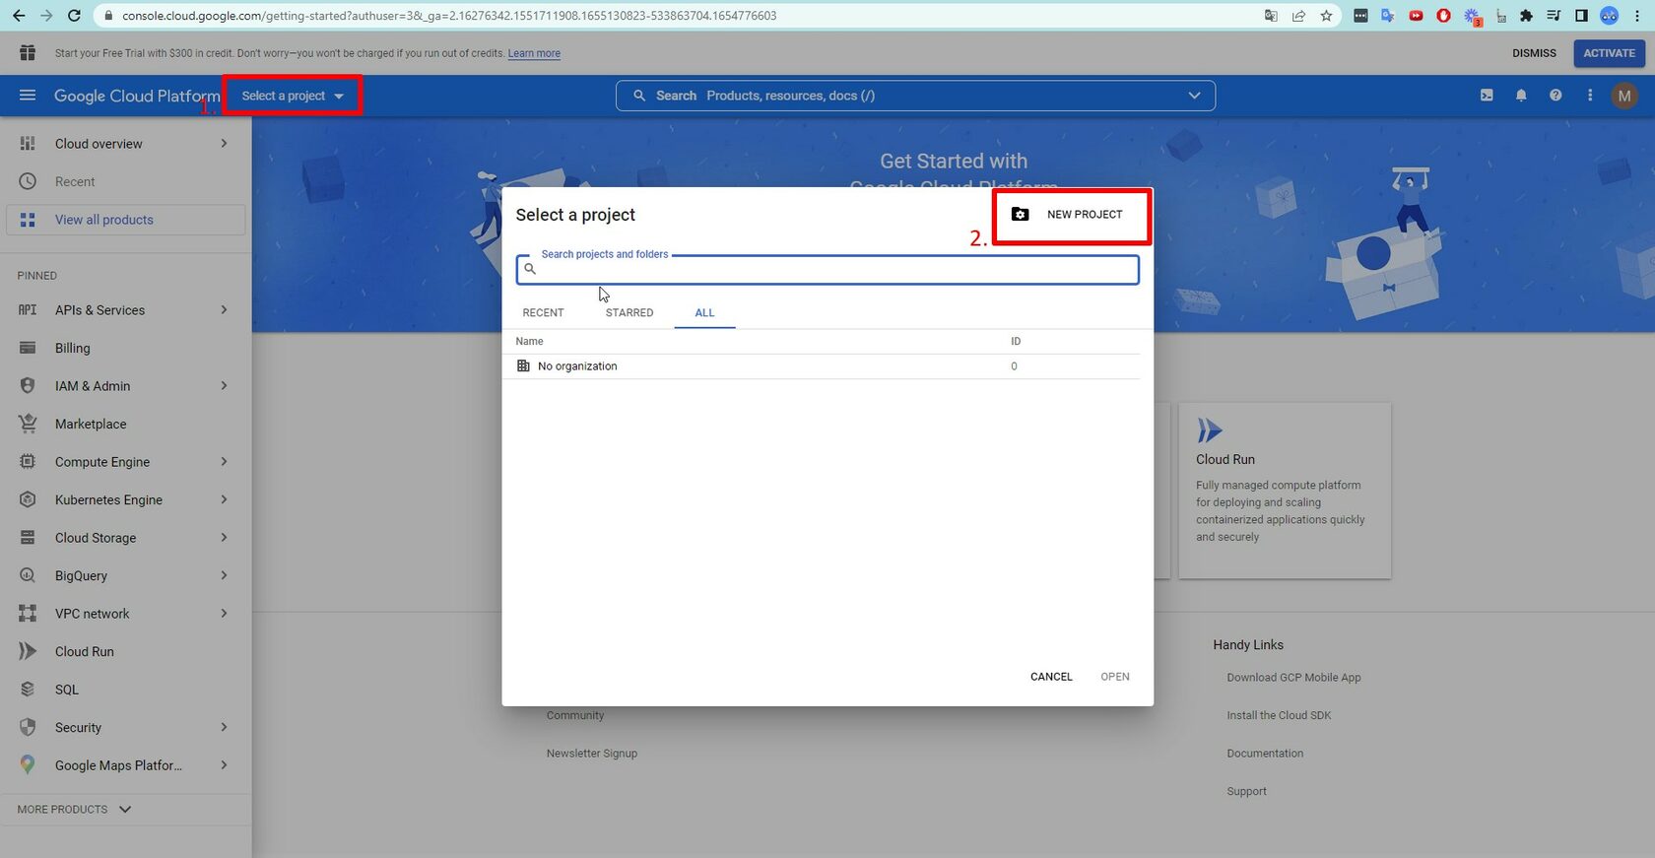Screen dimensions: 1655x858
Task: Expand the Cloud Storage submenu arrow
Action: point(225,538)
